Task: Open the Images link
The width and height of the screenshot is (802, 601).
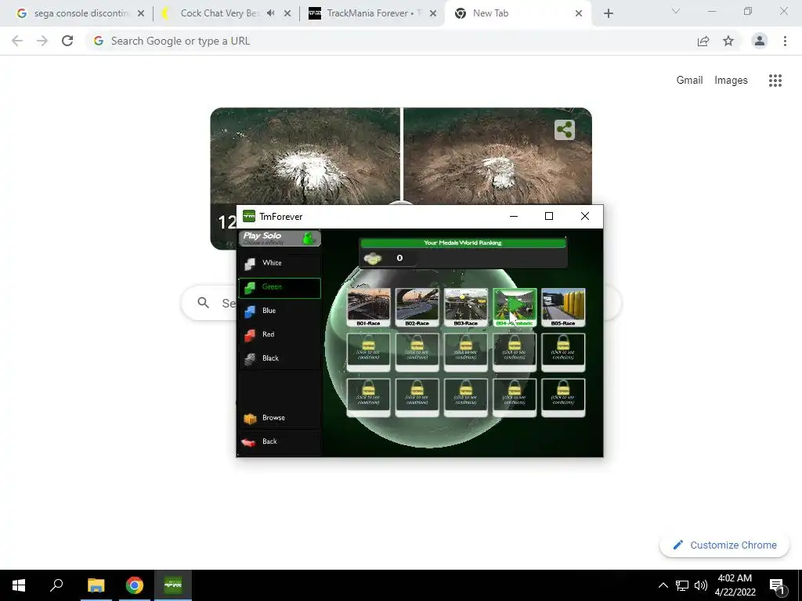Action: click(x=731, y=81)
